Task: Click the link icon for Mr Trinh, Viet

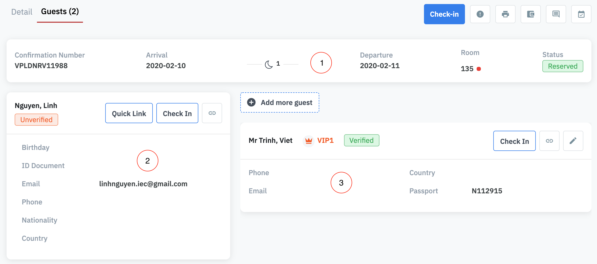Action: pyautogui.click(x=549, y=141)
